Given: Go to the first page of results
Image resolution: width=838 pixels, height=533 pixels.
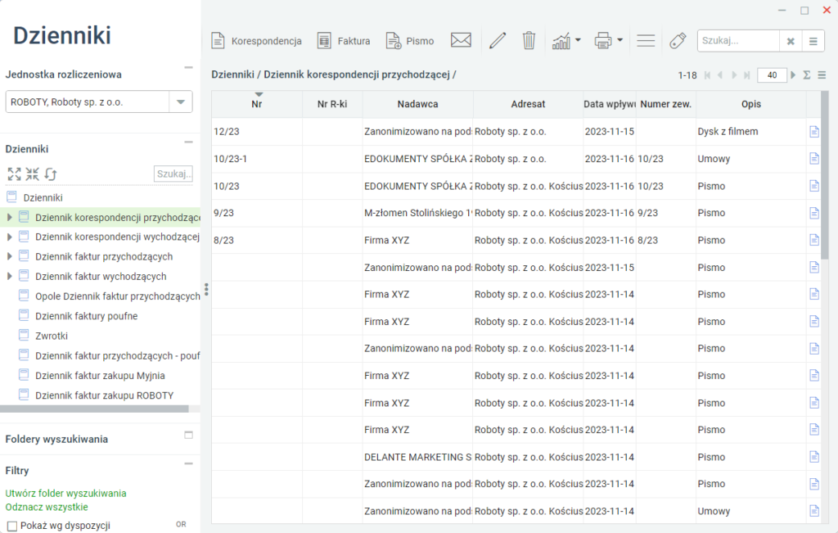Looking at the screenshot, I should point(707,75).
